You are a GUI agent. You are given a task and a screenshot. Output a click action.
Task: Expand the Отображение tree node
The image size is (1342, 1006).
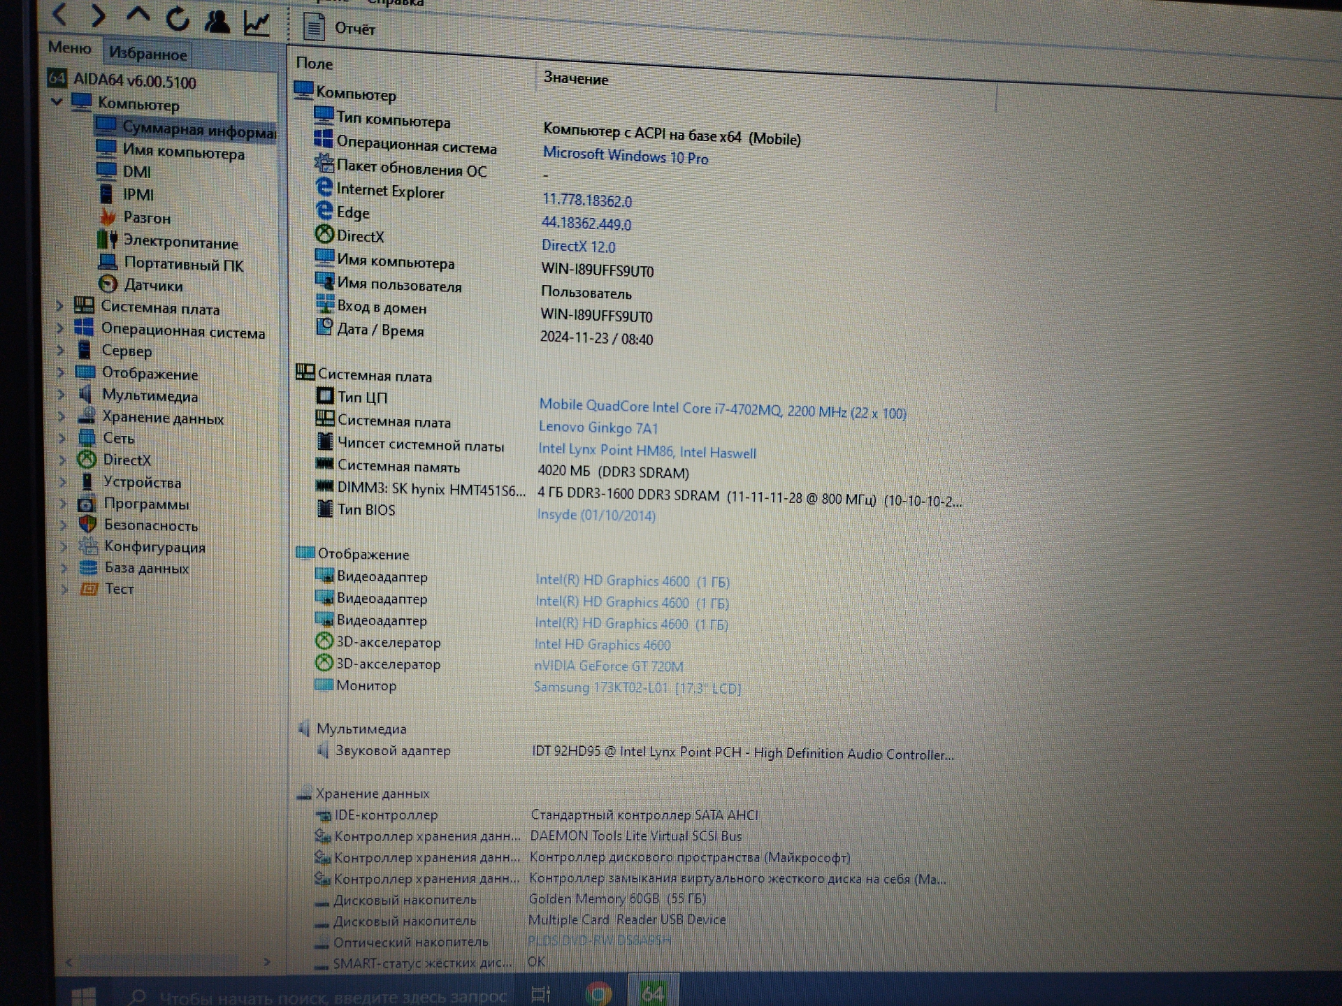(61, 372)
